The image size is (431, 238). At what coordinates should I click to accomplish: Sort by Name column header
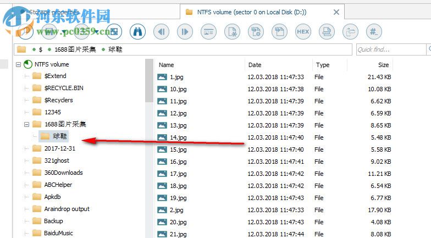pos(166,65)
